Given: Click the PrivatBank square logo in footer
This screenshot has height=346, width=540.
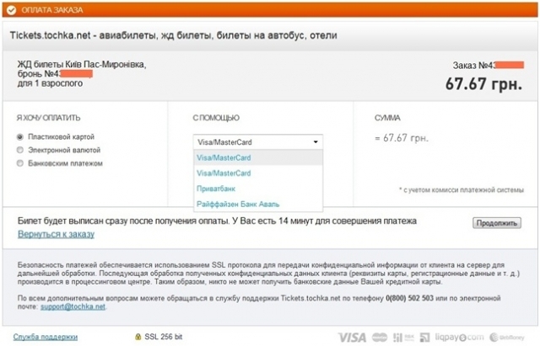Looking at the screenshot, I should pyautogui.click(x=425, y=338).
